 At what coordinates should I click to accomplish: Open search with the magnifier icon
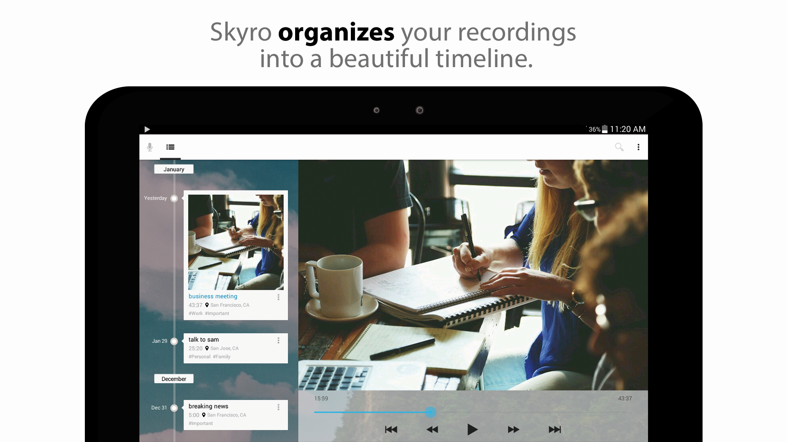click(x=619, y=147)
